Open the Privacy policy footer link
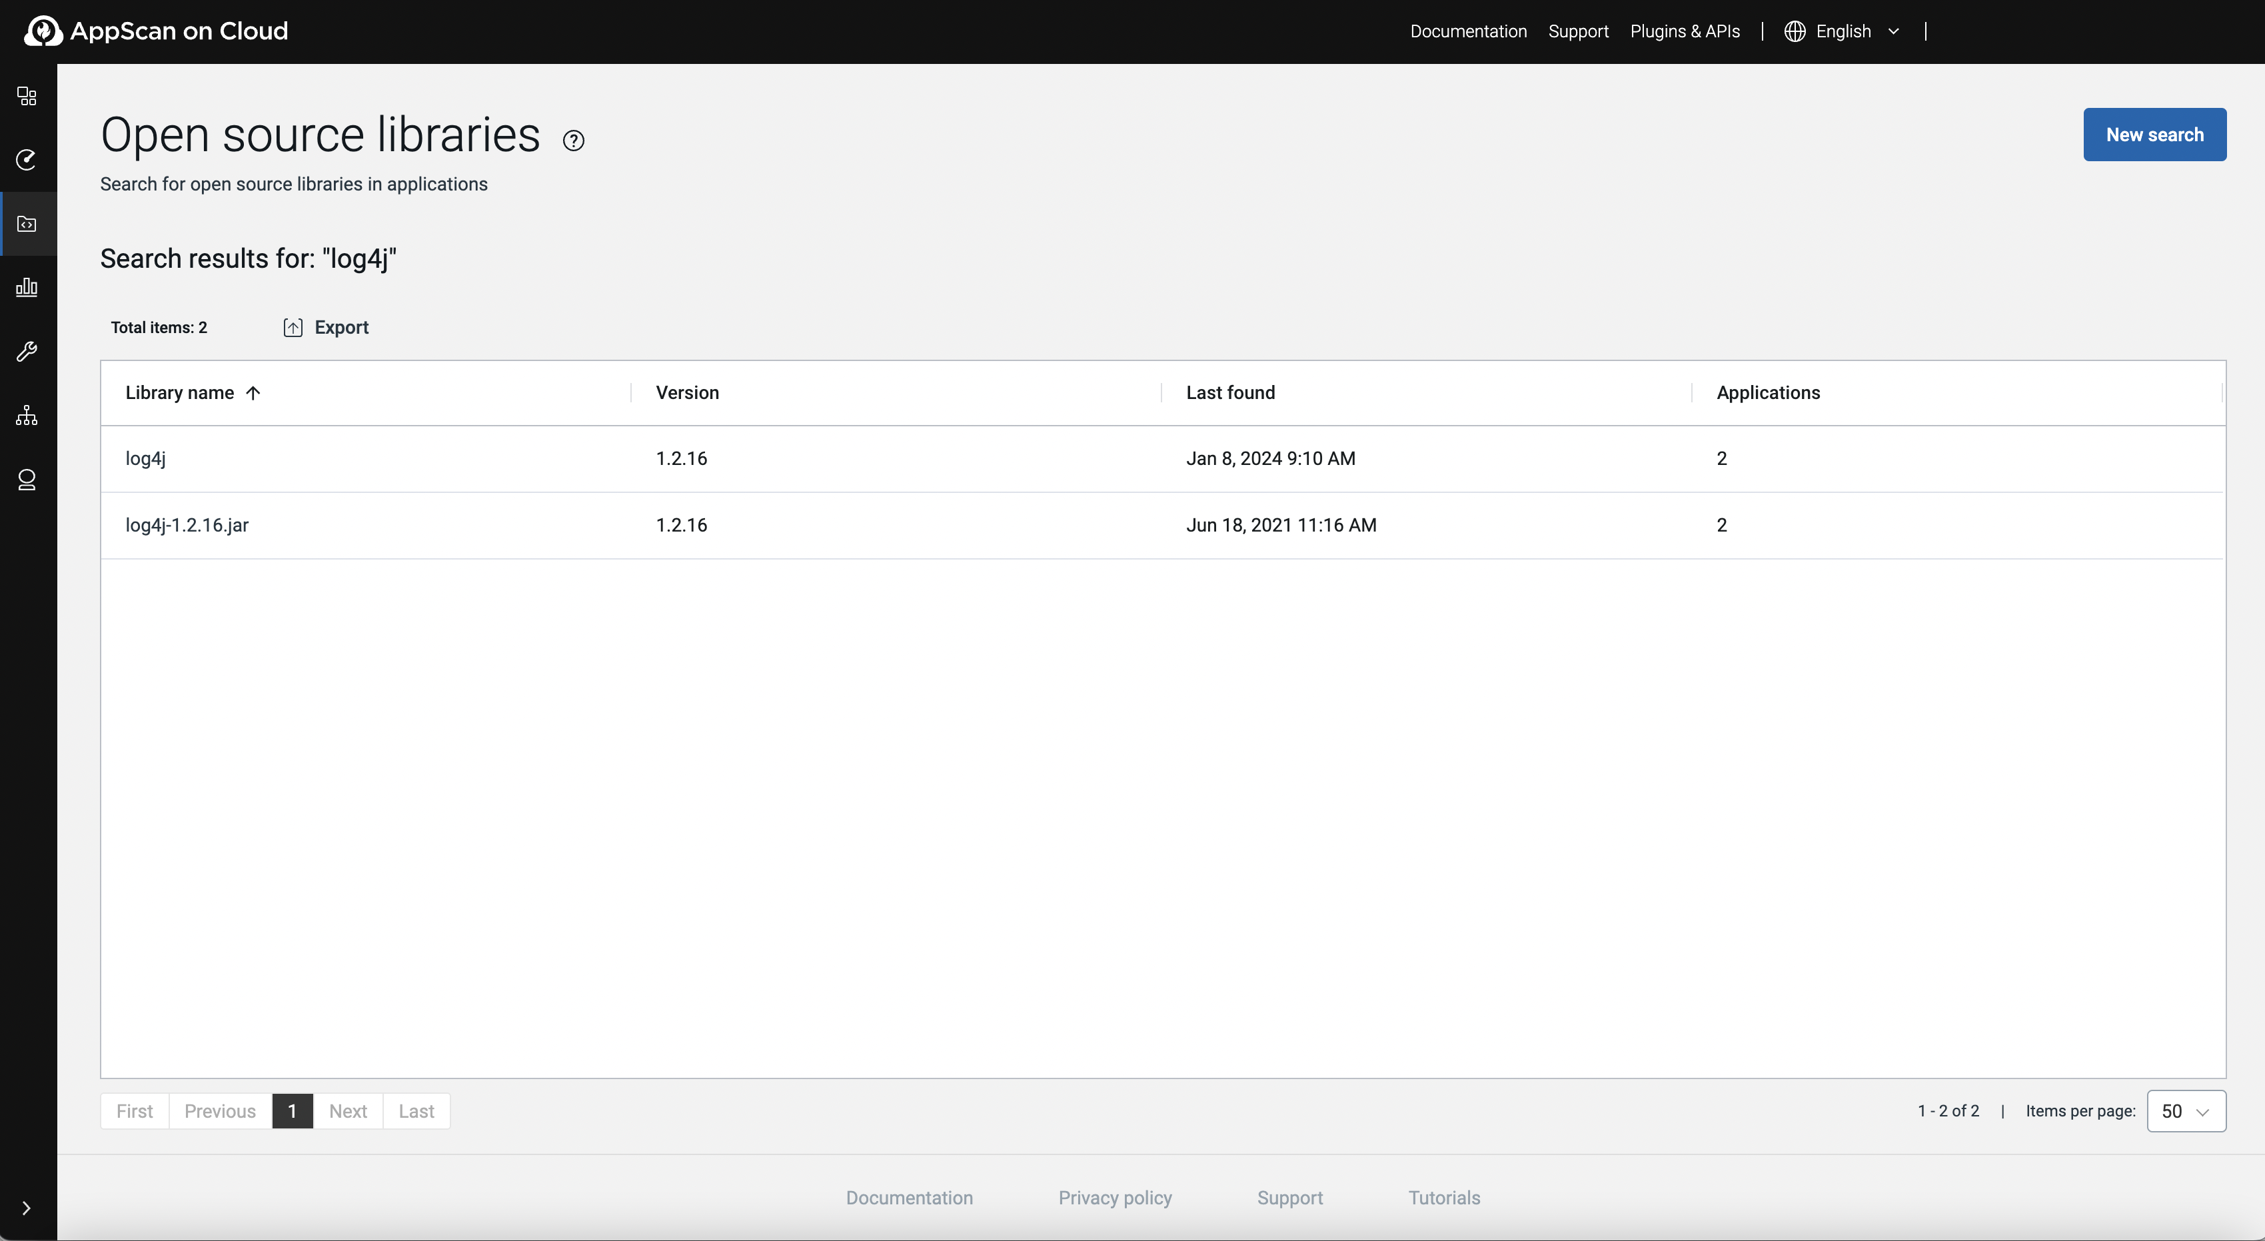The image size is (2265, 1241). 1115,1198
